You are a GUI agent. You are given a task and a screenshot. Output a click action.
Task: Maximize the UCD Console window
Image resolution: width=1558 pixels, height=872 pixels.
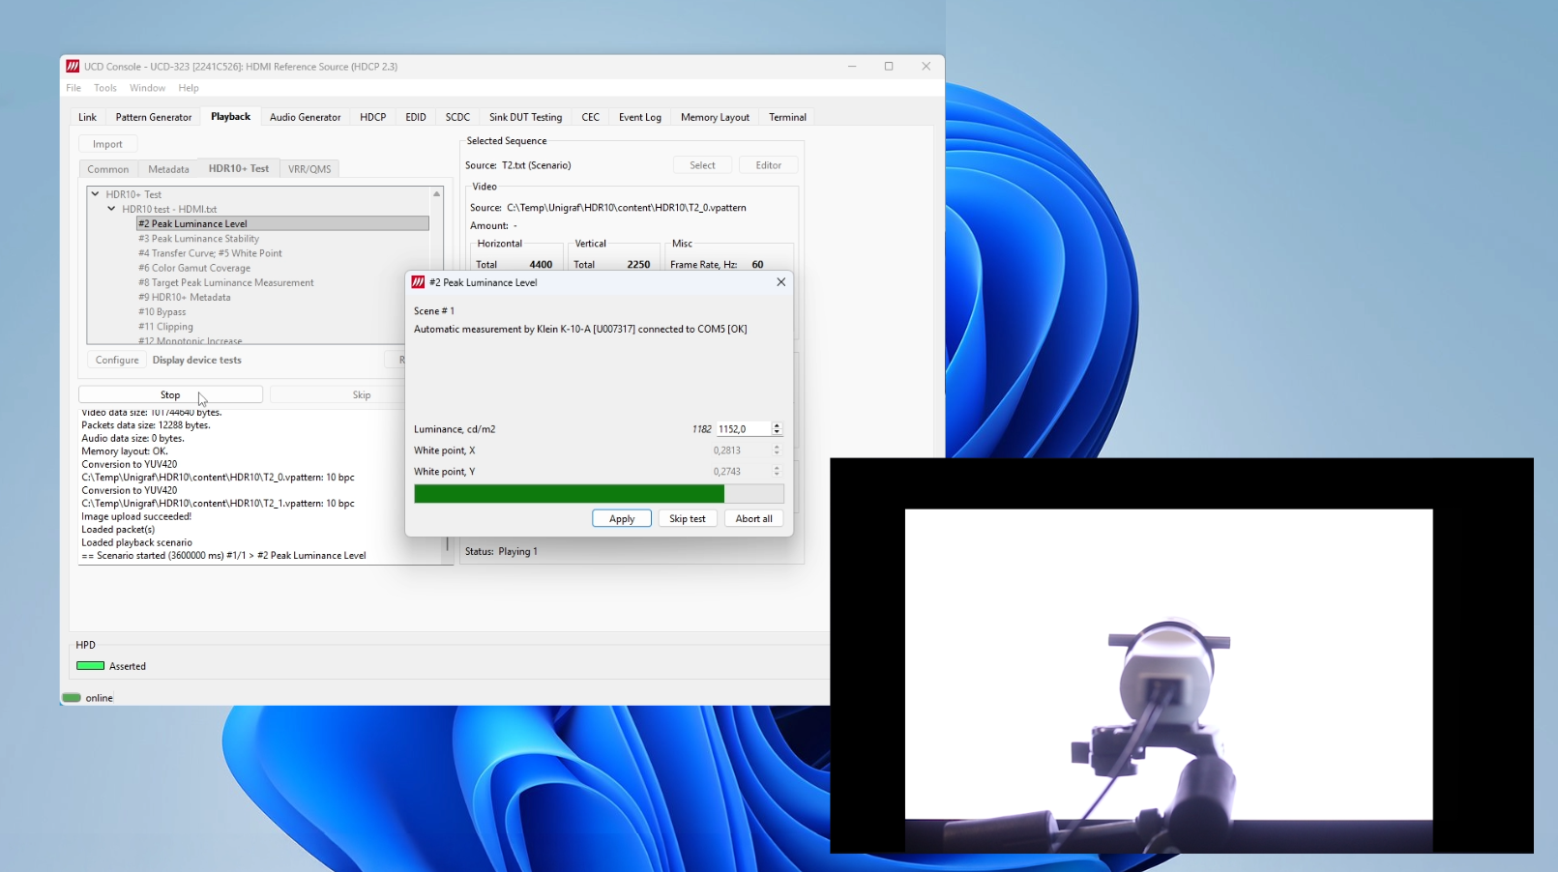click(x=888, y=67)
